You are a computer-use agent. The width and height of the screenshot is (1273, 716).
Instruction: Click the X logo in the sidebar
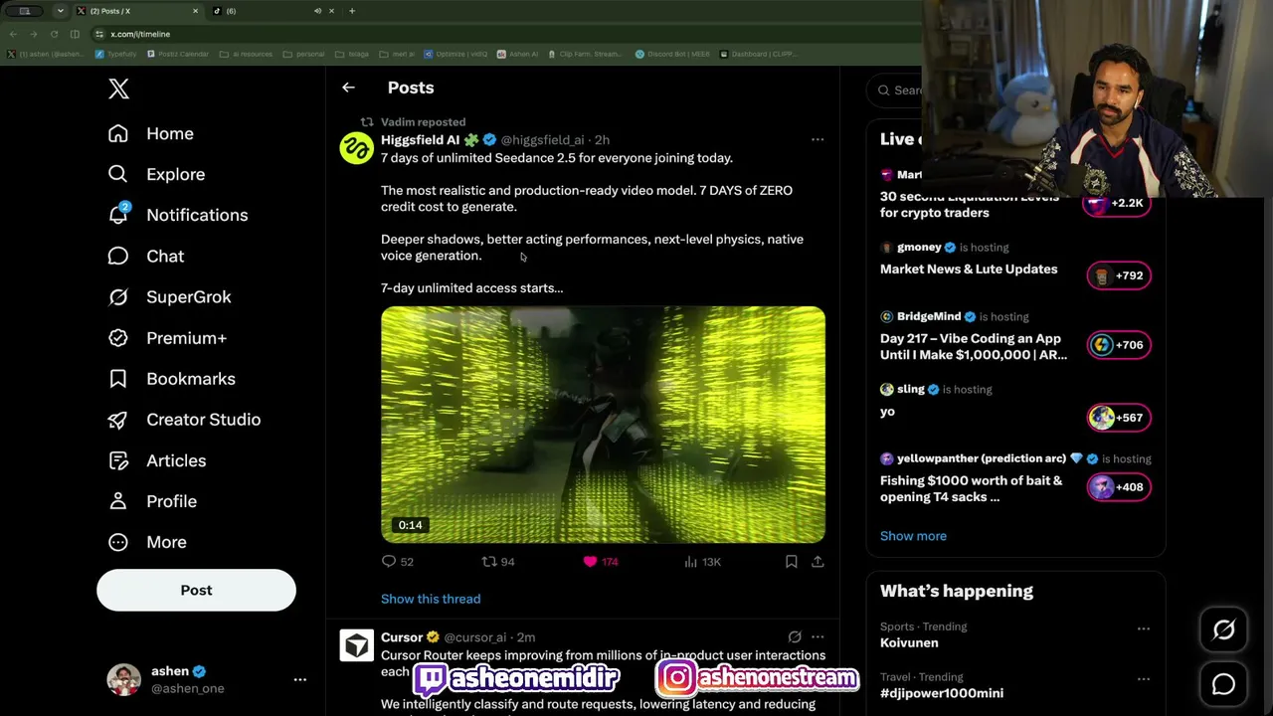click(118, 89)
